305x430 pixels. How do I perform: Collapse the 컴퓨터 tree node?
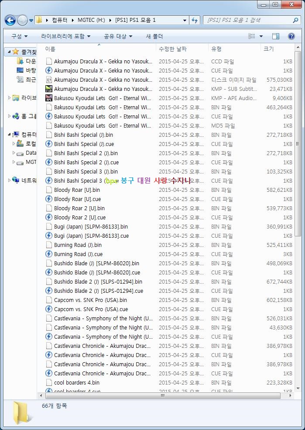9,135
